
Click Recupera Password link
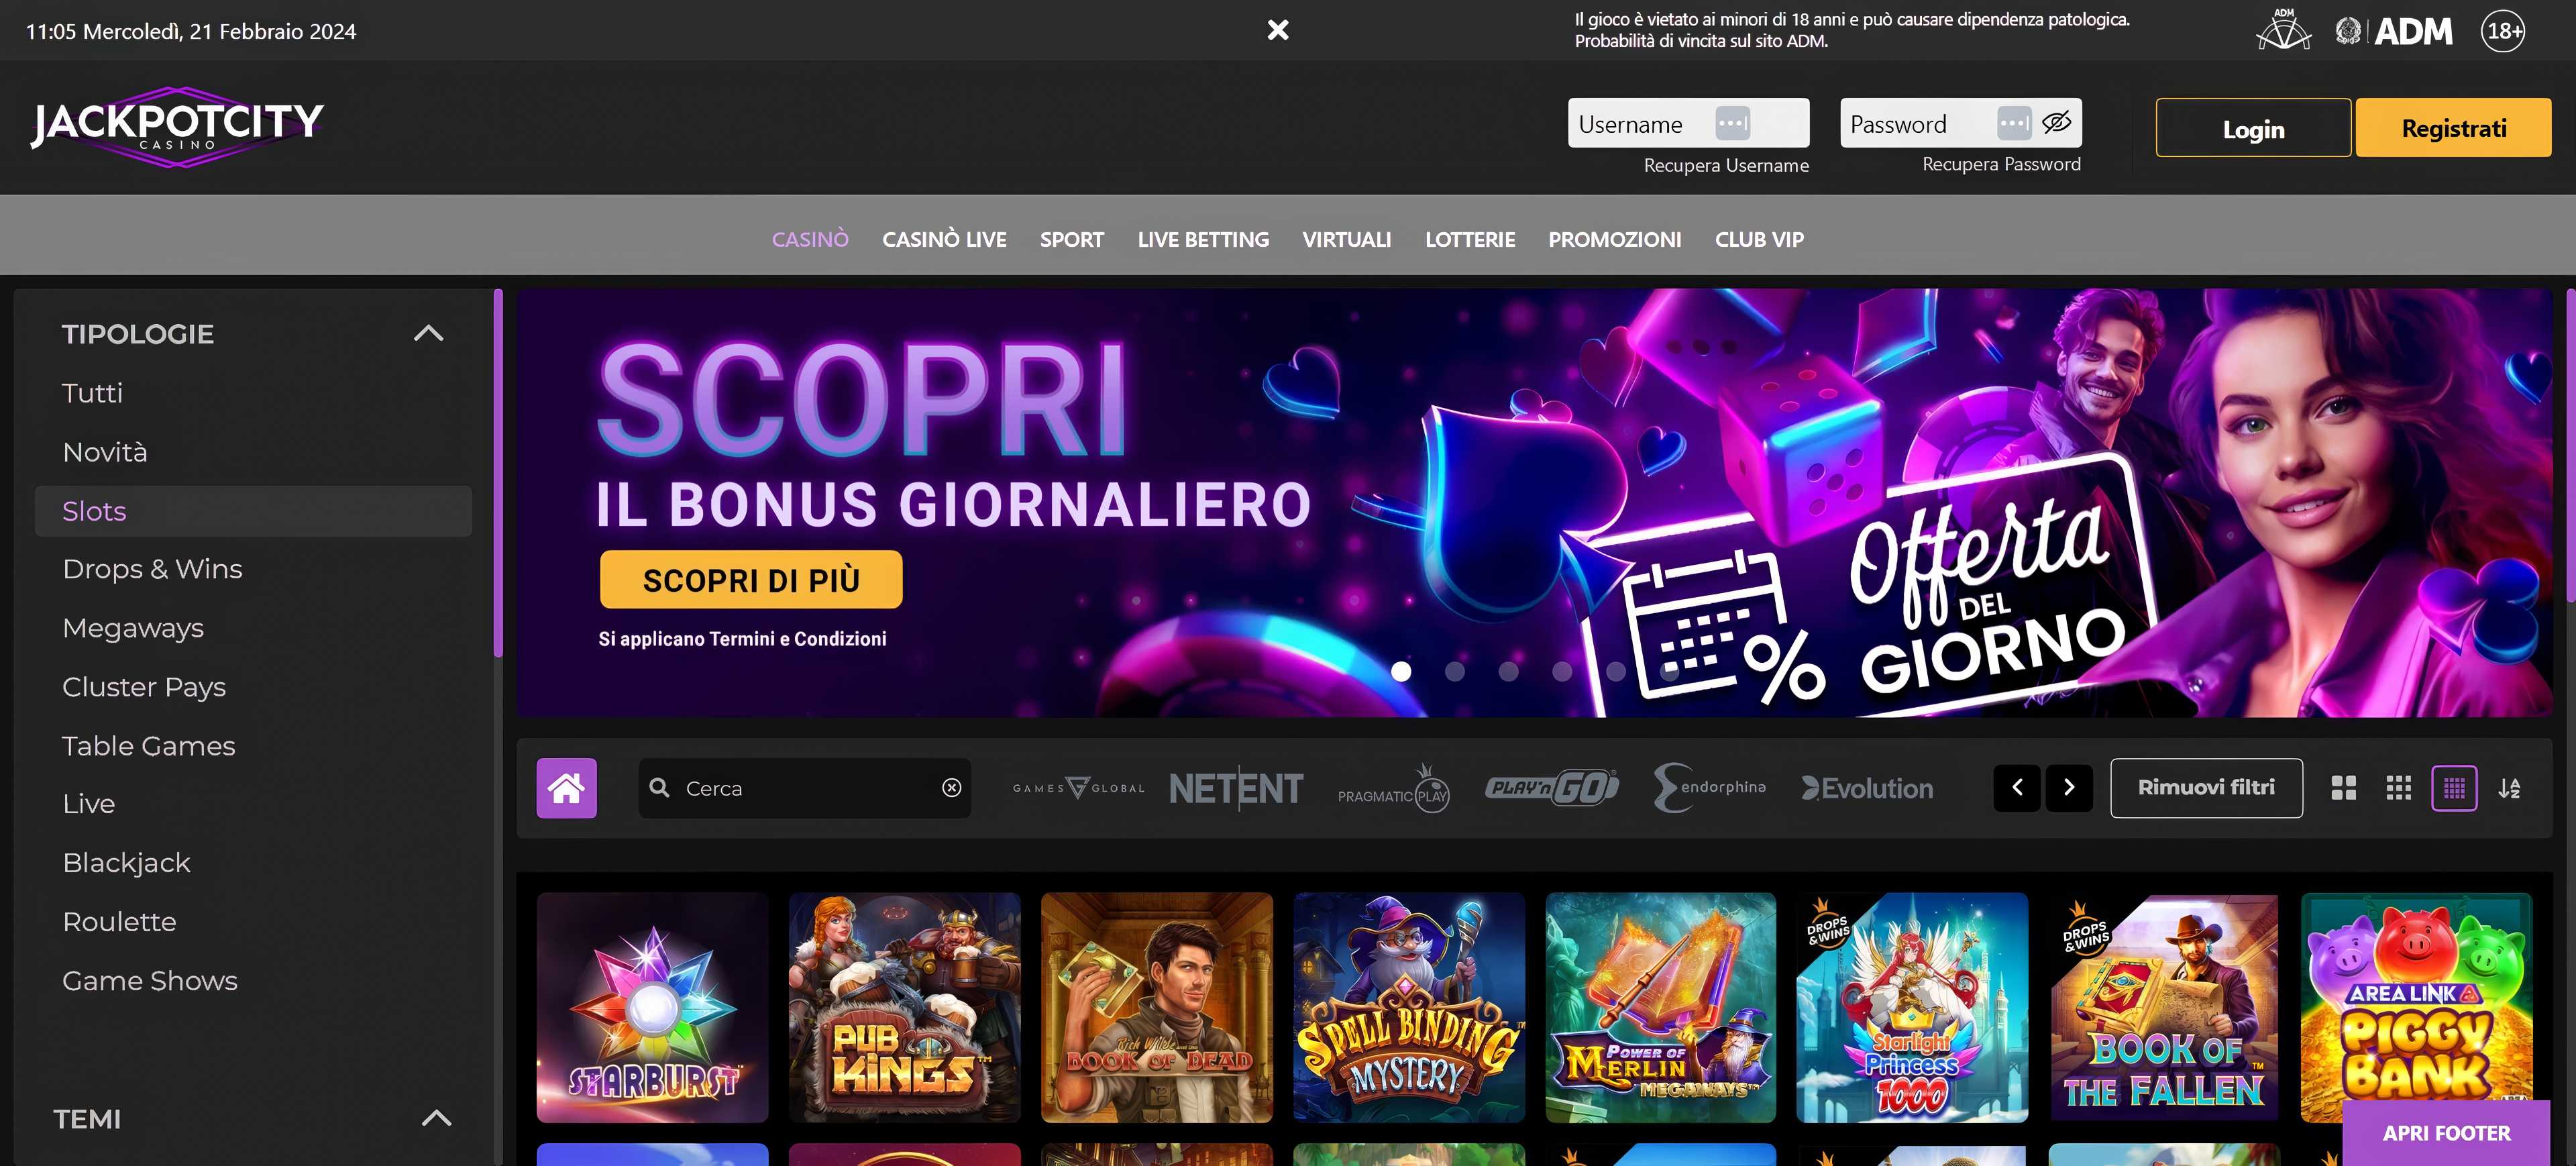(2001, 165)
